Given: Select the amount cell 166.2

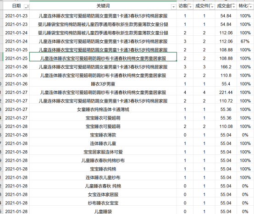Looking at the screenshot, I should pos(226,67).
